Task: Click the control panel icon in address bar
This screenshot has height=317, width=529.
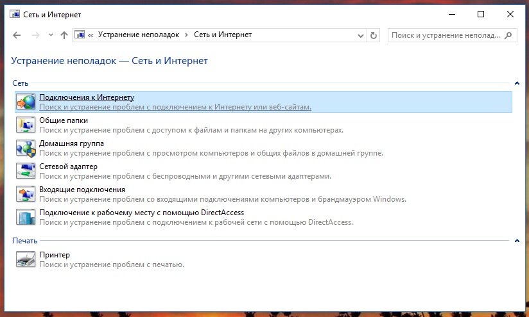Action: (80, 35)
